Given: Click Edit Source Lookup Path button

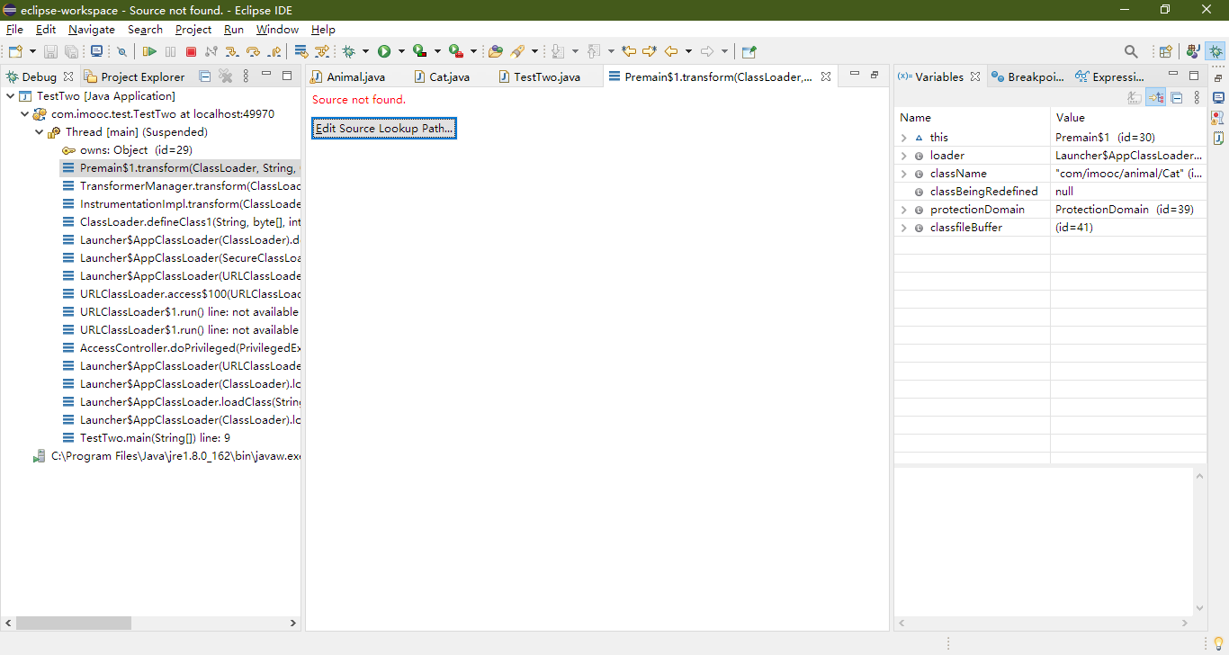Looking at the screenshot, I should pyautogui.click(x=384, y=129).
